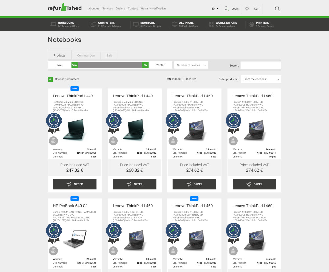Click the shopping cart icon
329x272 pixels.
pos(247,9)
